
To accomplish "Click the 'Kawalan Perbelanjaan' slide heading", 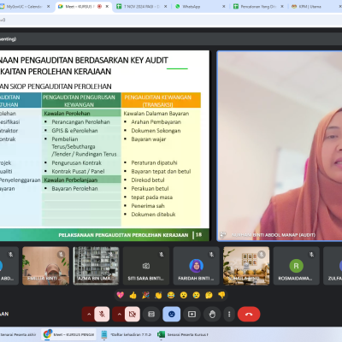I will [x=71, y=180].
